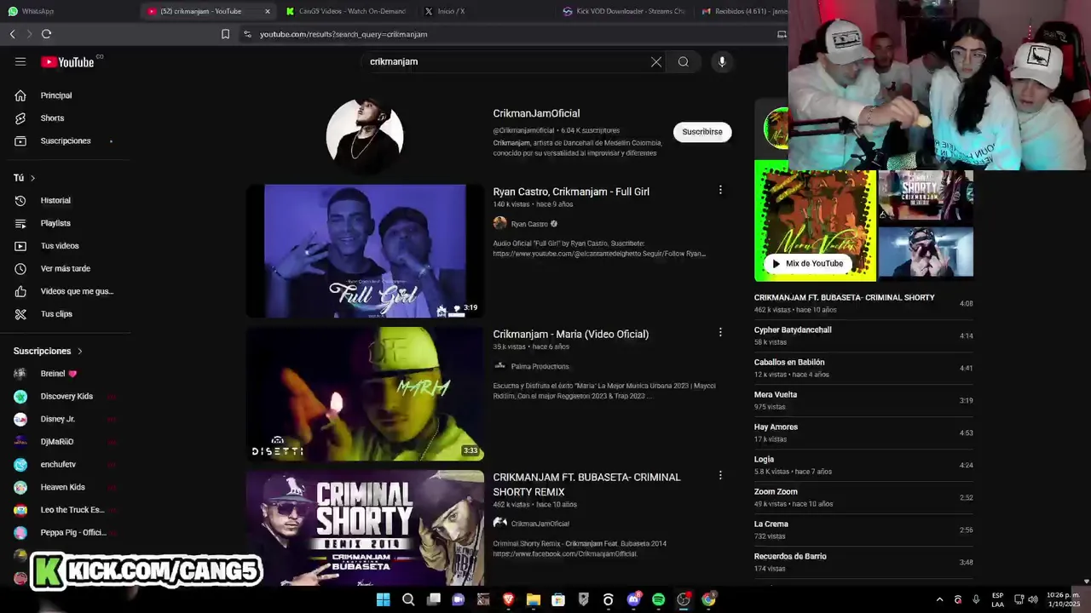Subscribe to CrikmanJamOficial channel

[702, 132]
